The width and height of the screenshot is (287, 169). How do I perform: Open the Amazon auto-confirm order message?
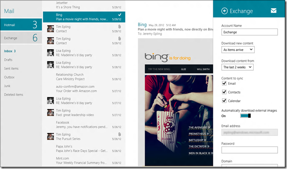pyautogui.click(x=84, y=88)
